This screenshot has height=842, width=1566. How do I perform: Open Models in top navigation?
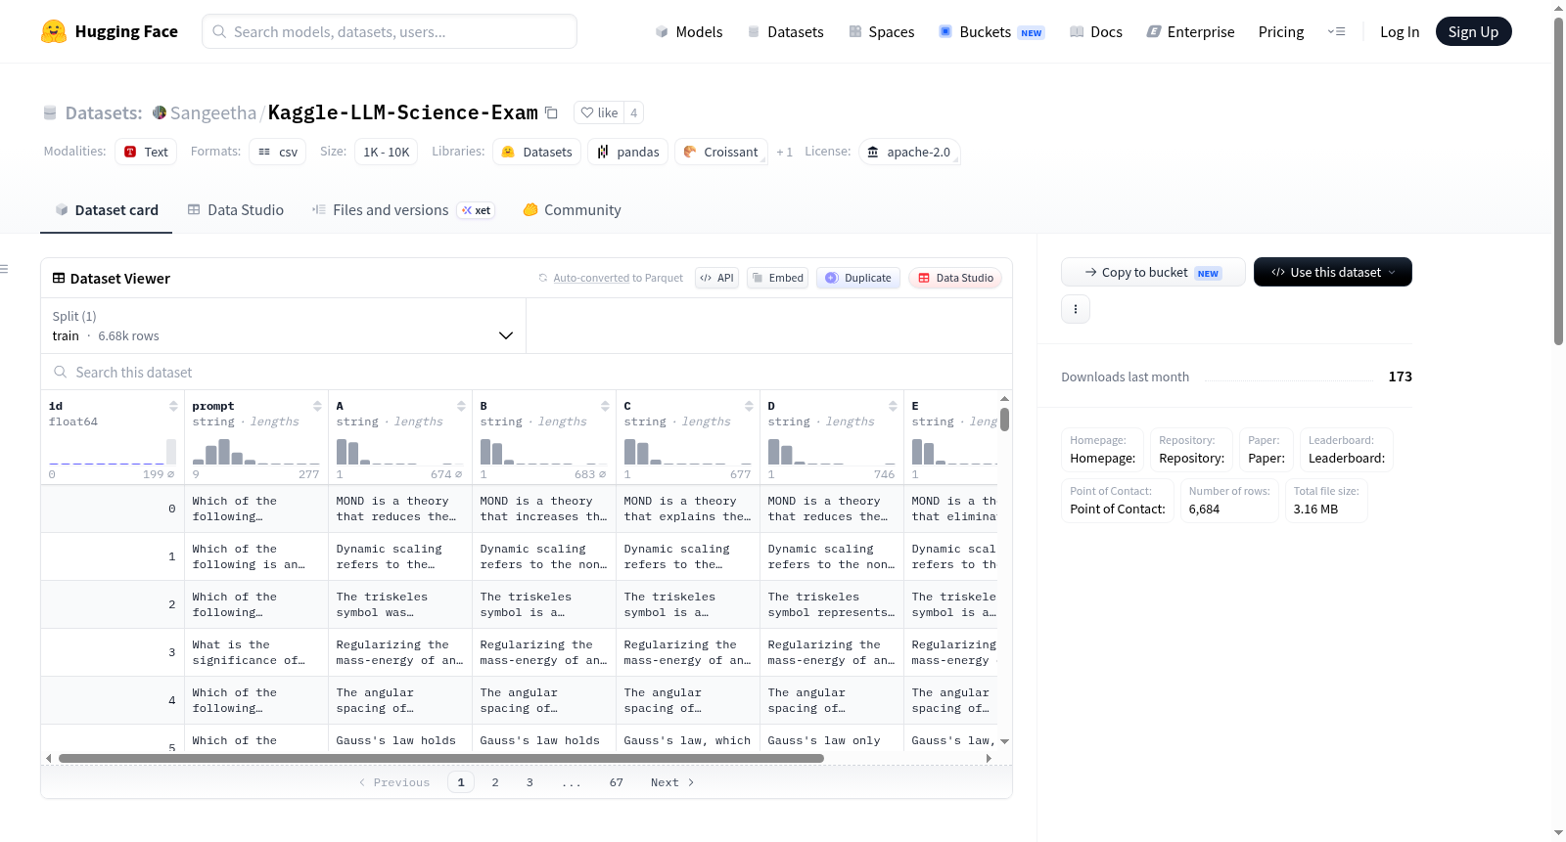pyautogui.click(x=689, y=31)
